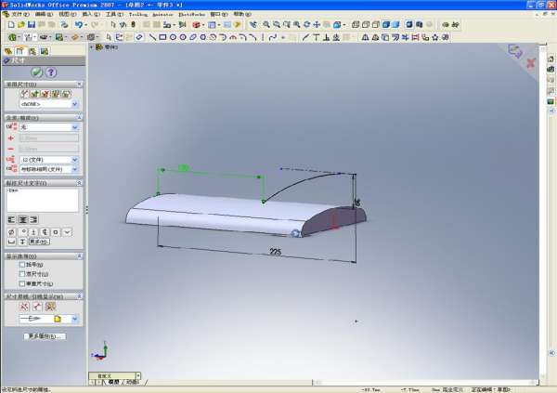Click the purple help question mark icon
The width and height of the screenshot is (557, 393).
51,72
